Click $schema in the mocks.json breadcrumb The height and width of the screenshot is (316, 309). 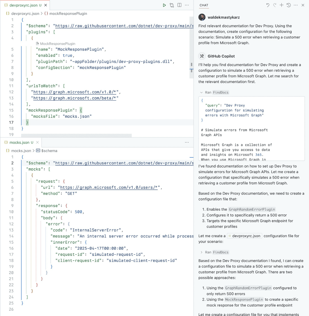coord(49,151)
